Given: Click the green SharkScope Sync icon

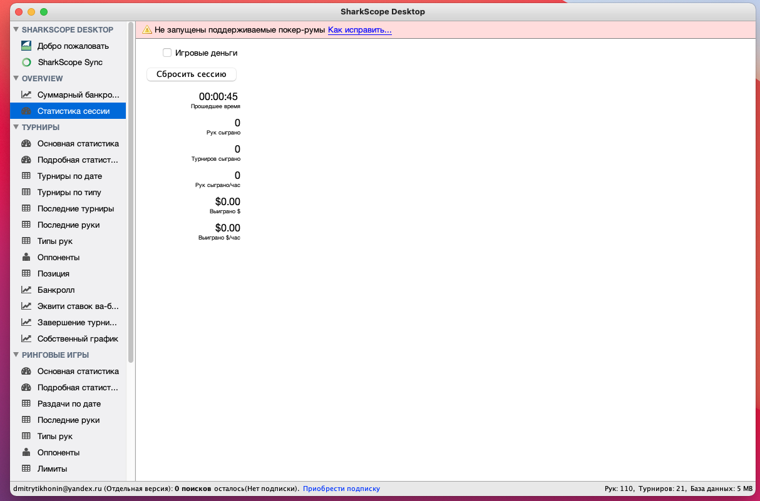Looking at the screenshot, I should (x=26, y=62).
